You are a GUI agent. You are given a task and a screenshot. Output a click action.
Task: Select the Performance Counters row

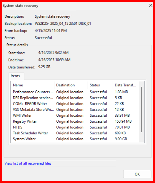pos(75,92)
